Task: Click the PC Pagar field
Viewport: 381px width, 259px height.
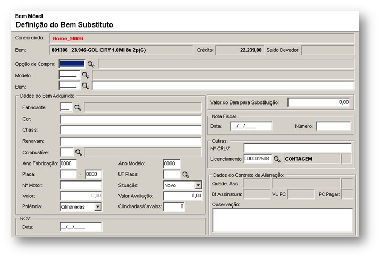Action: [x=347, y=194]
